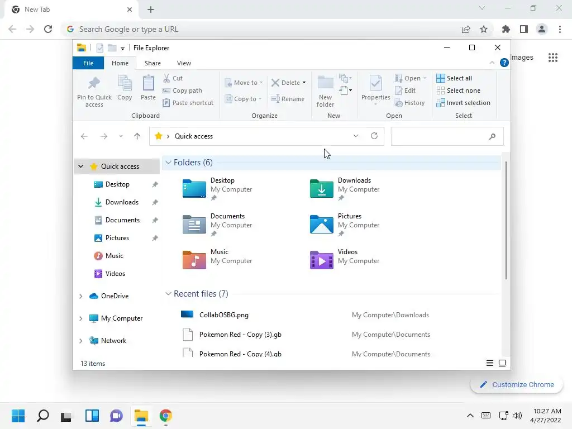
Task: Open the address bar history dropdown
Action: click(356, 136)
